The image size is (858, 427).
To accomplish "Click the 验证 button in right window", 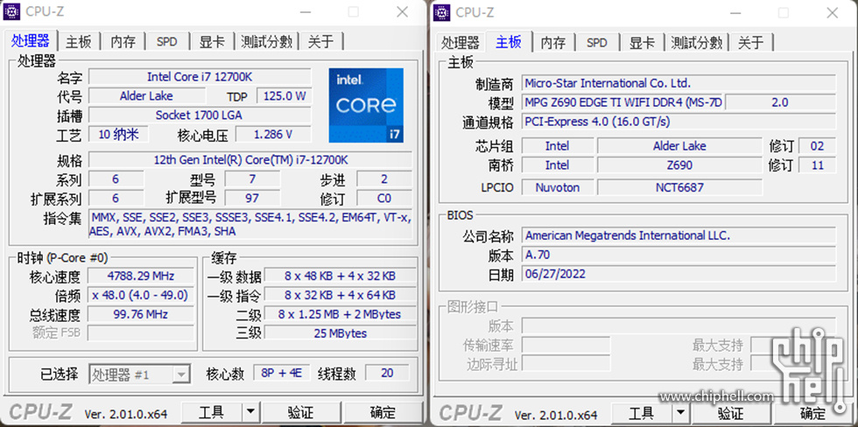I will [731, 412].
